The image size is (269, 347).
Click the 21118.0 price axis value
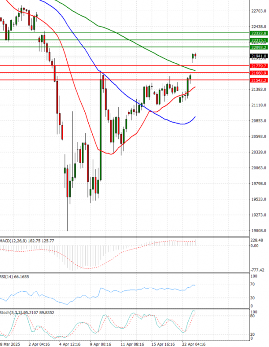(x=259, y=105)
